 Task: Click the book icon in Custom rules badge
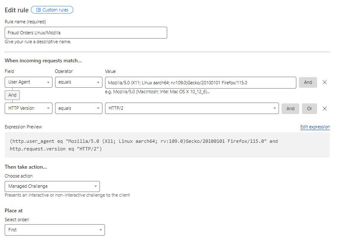(x=39, y=10)
